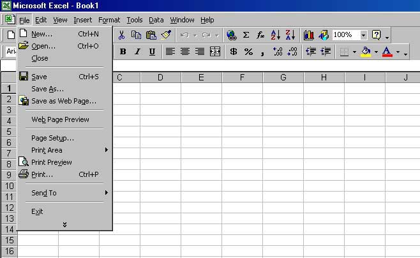Click Decrease Decimal icon
The width and height of the screenshot is (420, 258).
(x=292, y=51)
